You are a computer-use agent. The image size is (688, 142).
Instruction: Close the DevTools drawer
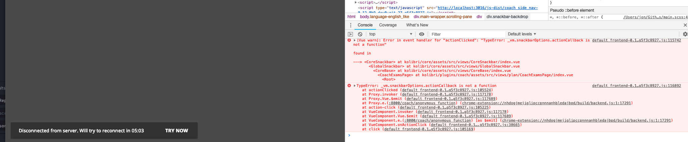click(685, 25)
